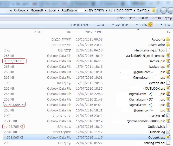Select the mapisvc.inf file name
This screenshot has height=146, width=173.
(x=157, y=116)
